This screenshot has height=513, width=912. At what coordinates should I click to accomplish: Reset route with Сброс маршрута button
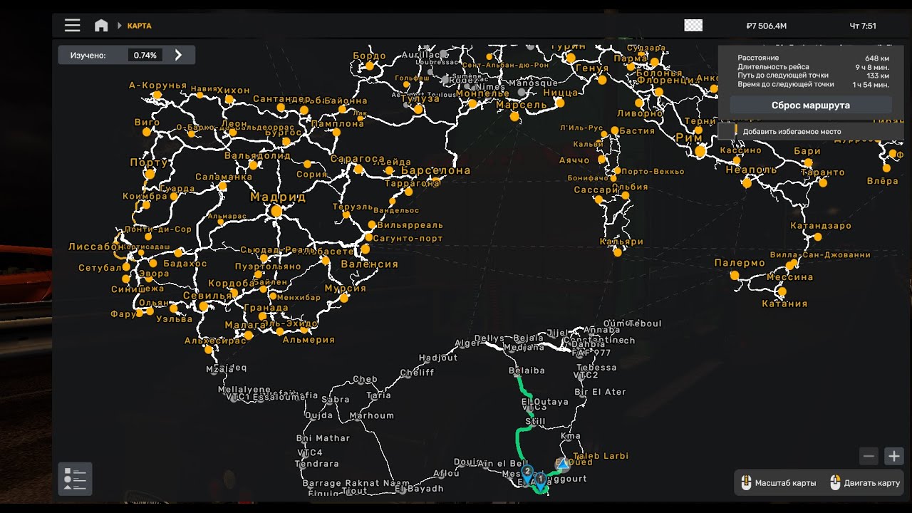pos(810,105)
